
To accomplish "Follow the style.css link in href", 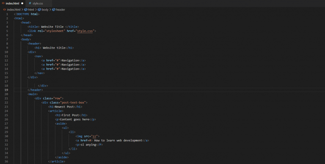I will [85, 31].
